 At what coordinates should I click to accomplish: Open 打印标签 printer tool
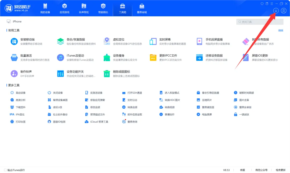[x=18, y=122]
